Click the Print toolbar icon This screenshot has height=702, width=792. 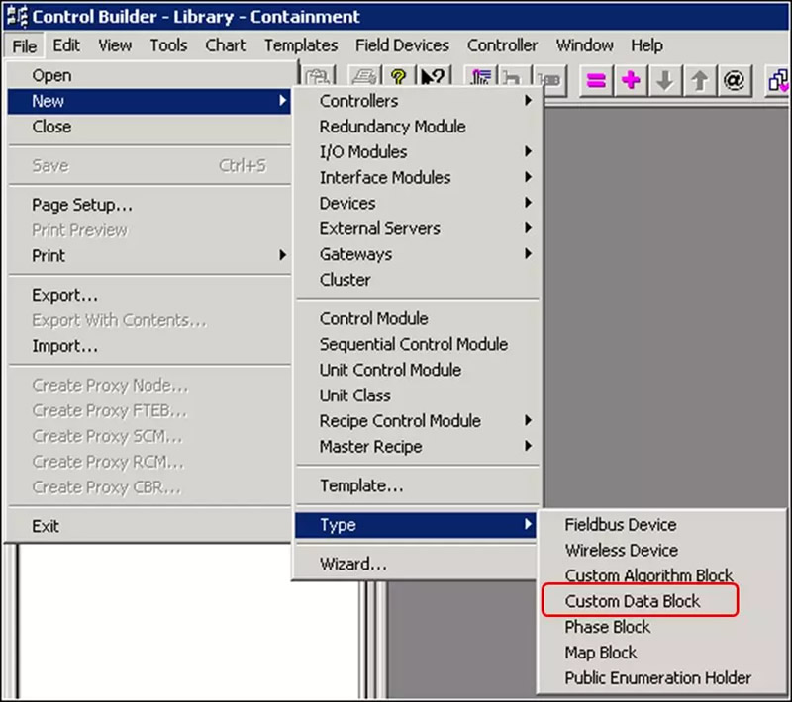(x=363, y=77)
